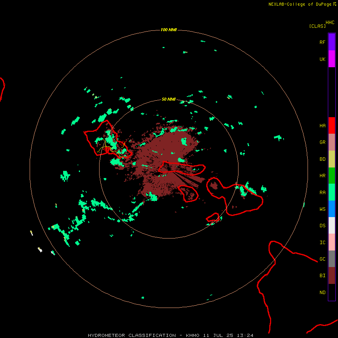Click the 'WS' legend label
The width and height of the screenshot is (338, 338).
tap(322, 209)
